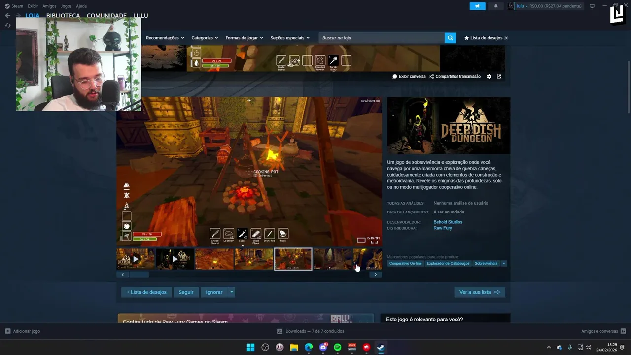The width and height of the screenshot is (631, 355).
Task: Click Ver a sua lista button
Action: (479, 292)
